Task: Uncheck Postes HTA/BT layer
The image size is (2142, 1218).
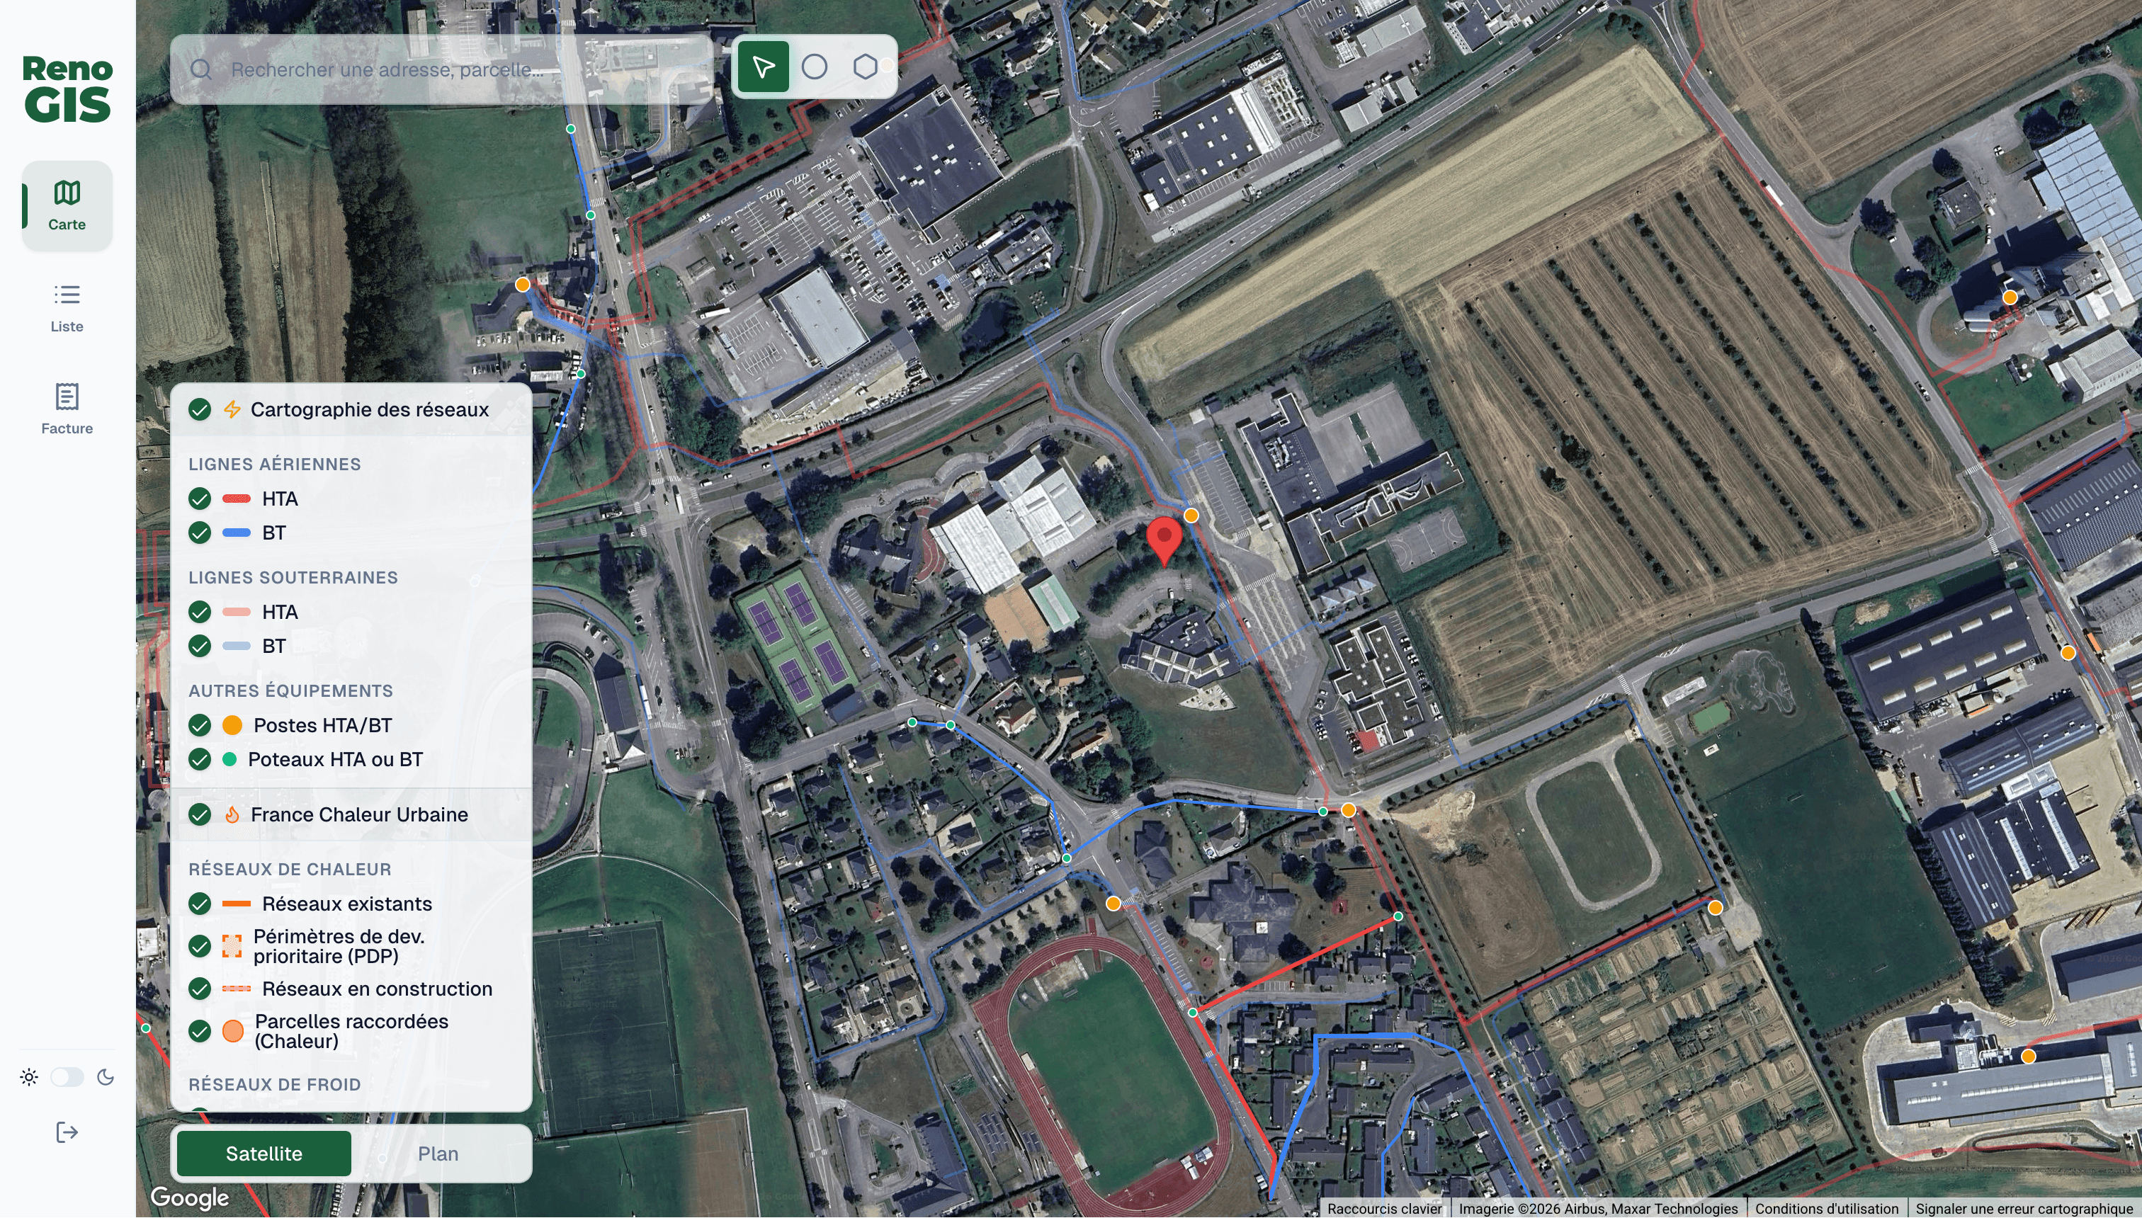Action: click(x=199, y=725)
